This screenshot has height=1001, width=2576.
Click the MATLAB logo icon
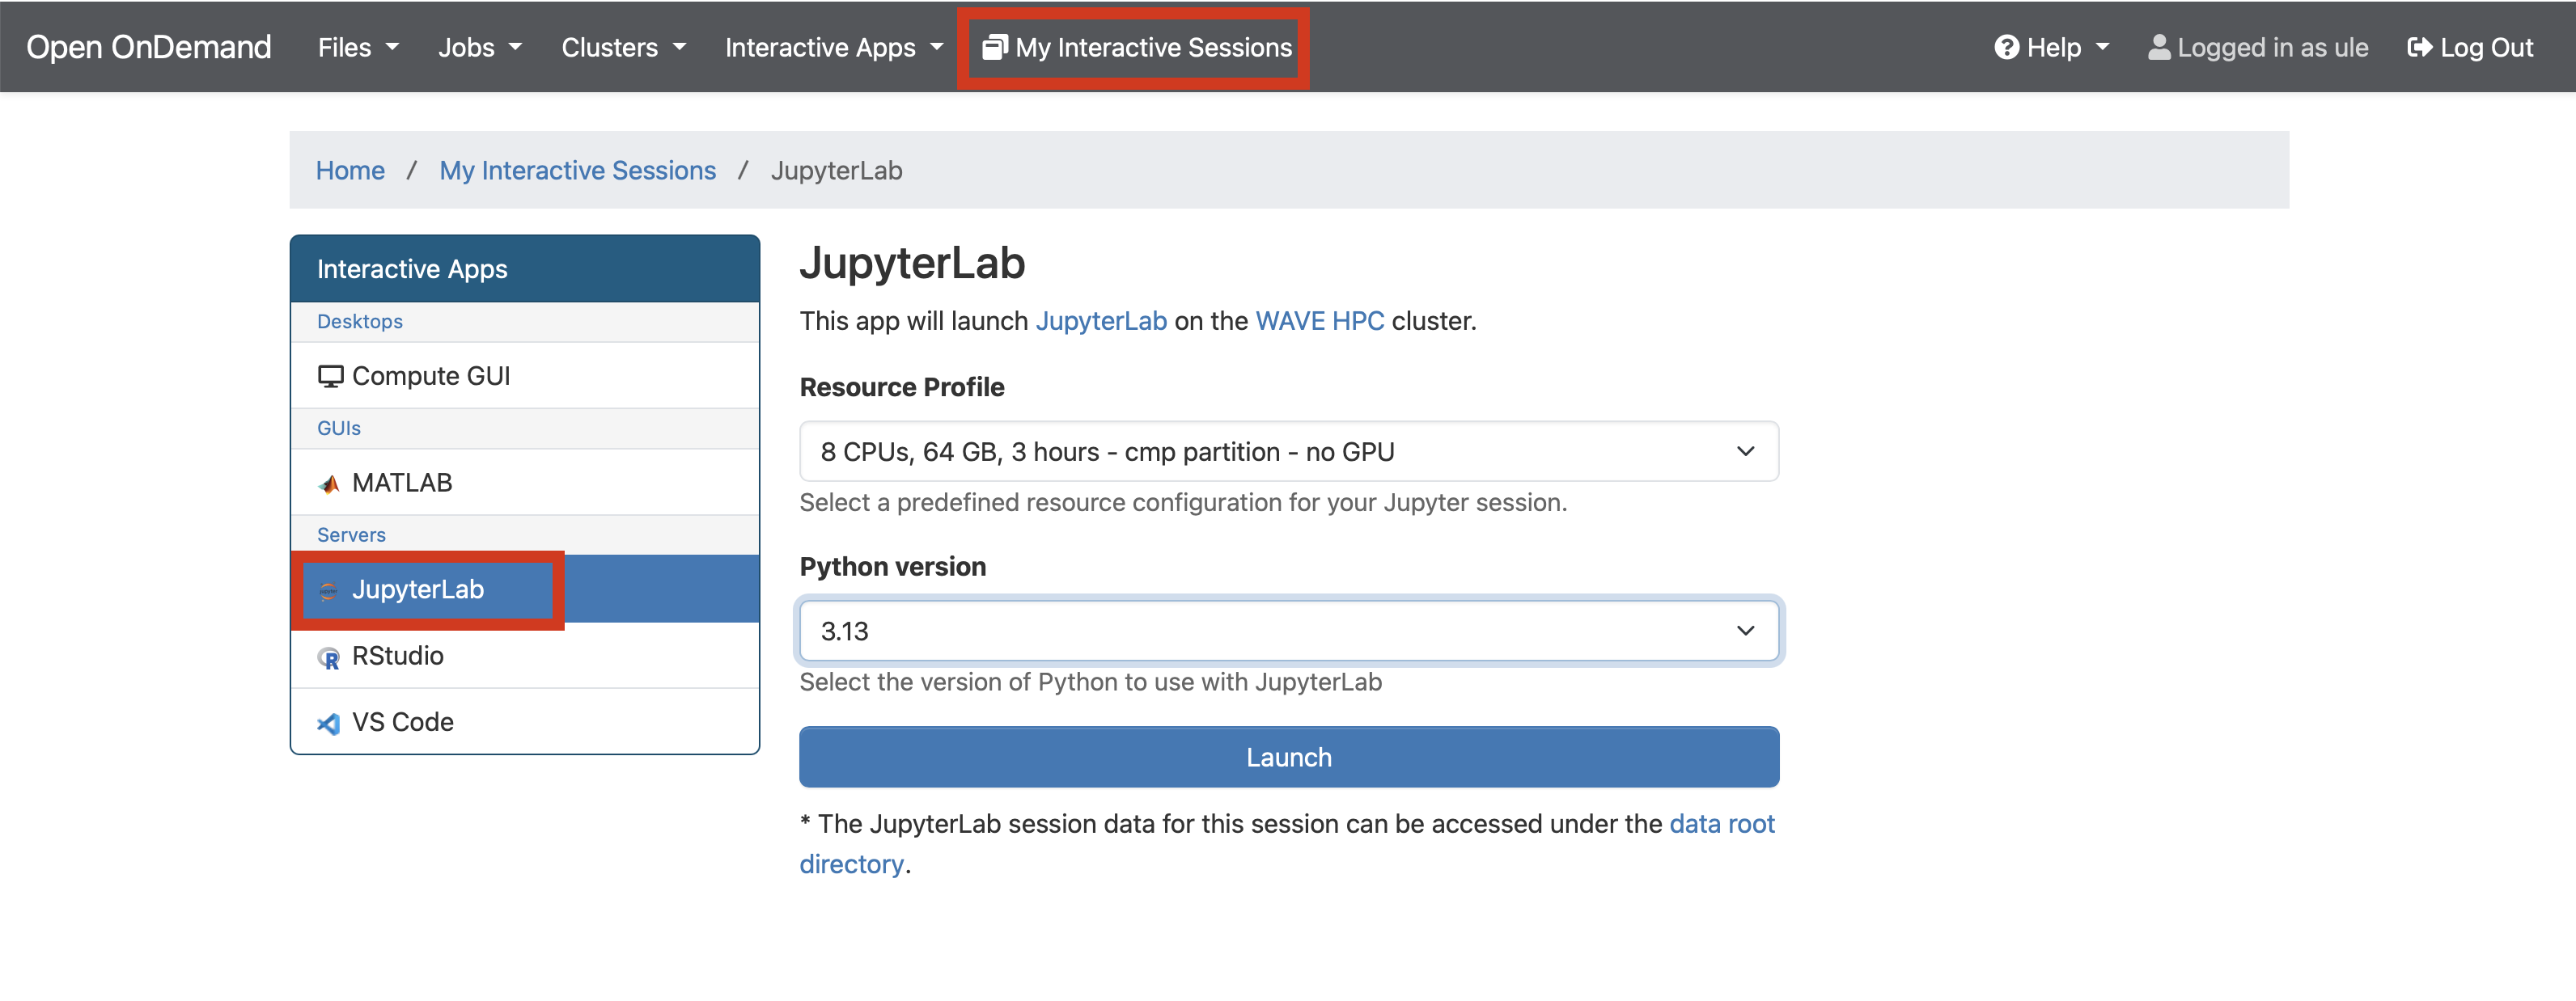point(329,484)
